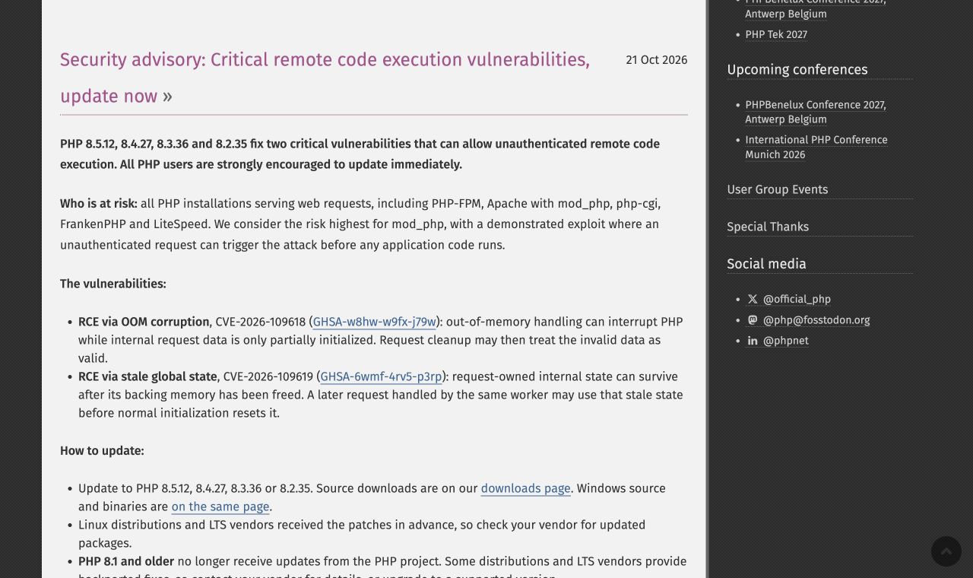Click the '21 Oct 2026' date text
Screen dimensions: 973x578
pos(656,60)
